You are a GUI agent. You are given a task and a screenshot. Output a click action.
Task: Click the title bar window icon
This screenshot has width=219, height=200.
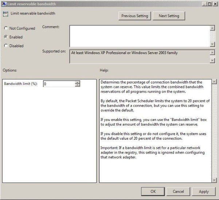click(4, 4)
